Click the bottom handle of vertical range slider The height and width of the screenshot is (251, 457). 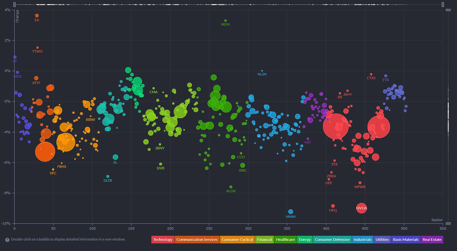(448, 223)
